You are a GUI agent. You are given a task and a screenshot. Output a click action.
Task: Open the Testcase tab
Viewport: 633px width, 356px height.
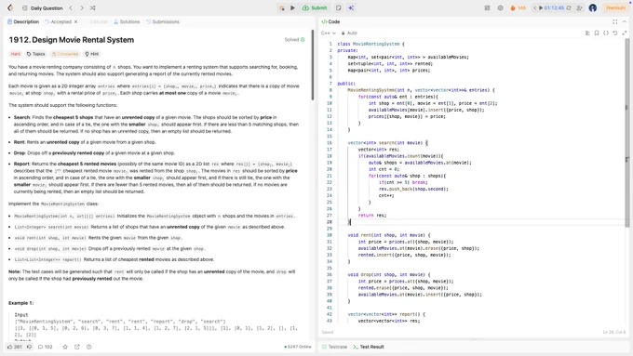click(335, 347)
